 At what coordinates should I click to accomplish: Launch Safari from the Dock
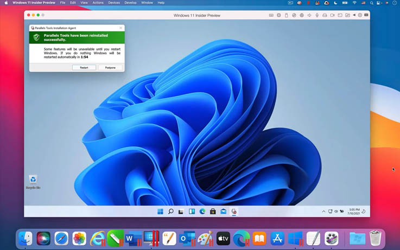(61, 238)
